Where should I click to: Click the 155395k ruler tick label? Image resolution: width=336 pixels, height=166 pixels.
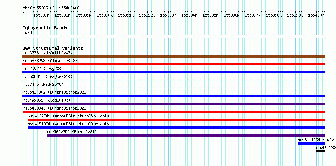tap(210, 15)
